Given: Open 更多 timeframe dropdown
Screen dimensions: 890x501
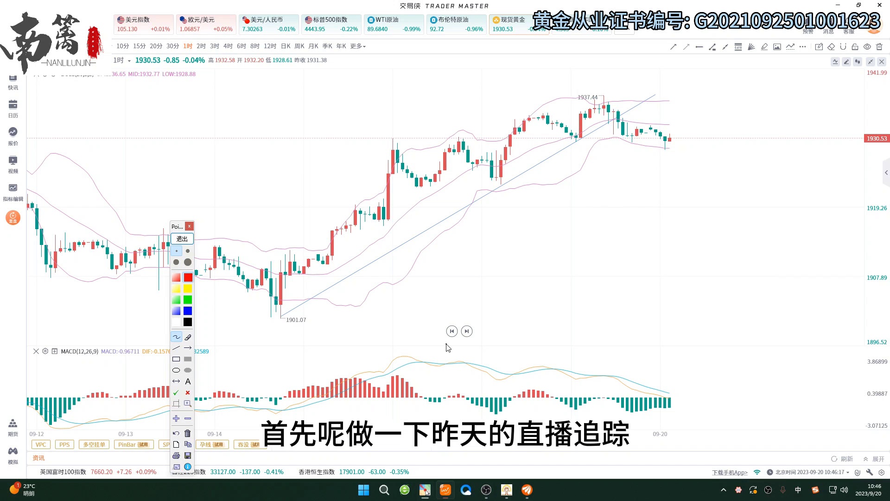Looking at the screenshot, I should coord(357,46).
